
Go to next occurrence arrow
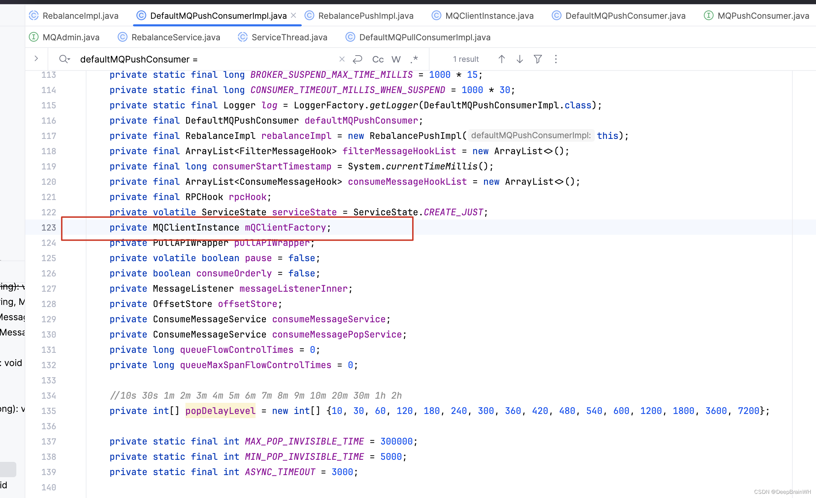tap(520, 59)
